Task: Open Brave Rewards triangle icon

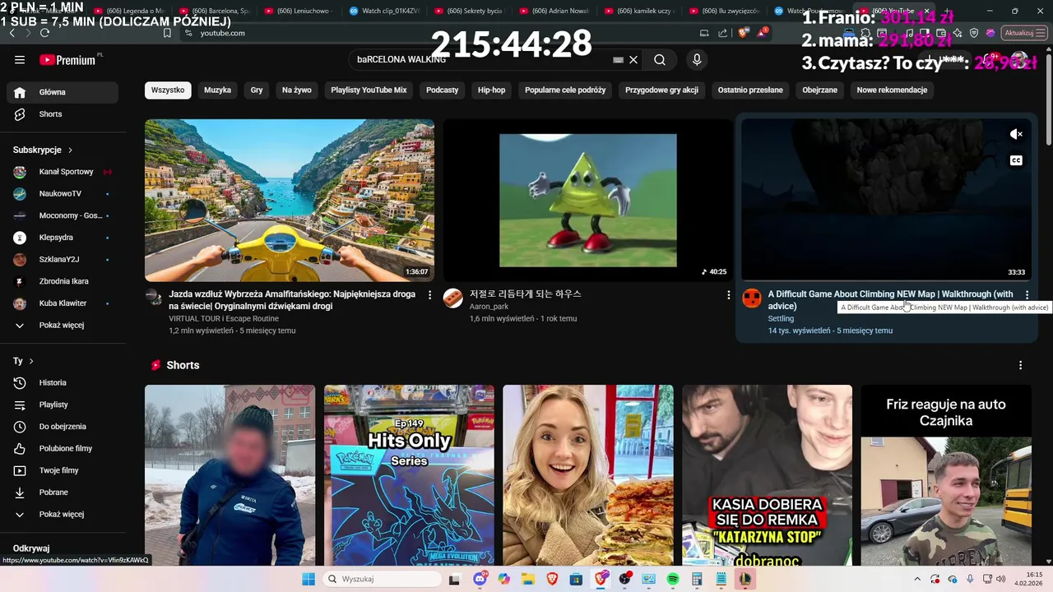Action: coord(763,33)
